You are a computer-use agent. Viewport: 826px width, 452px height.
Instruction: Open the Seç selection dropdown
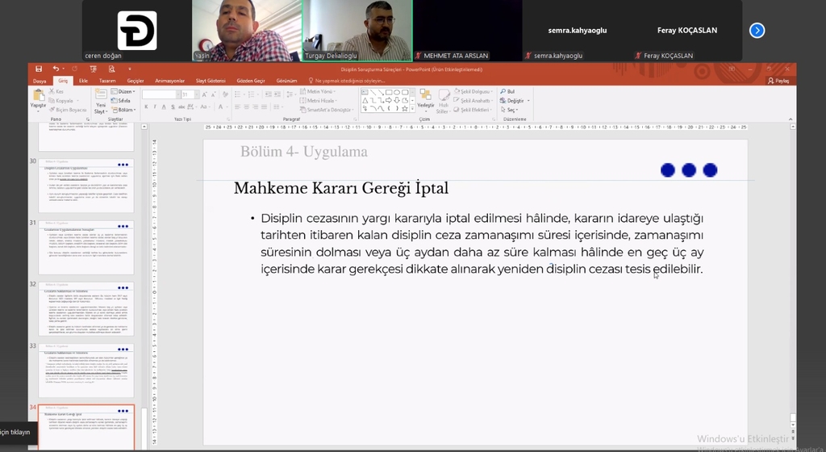point(510,110)
